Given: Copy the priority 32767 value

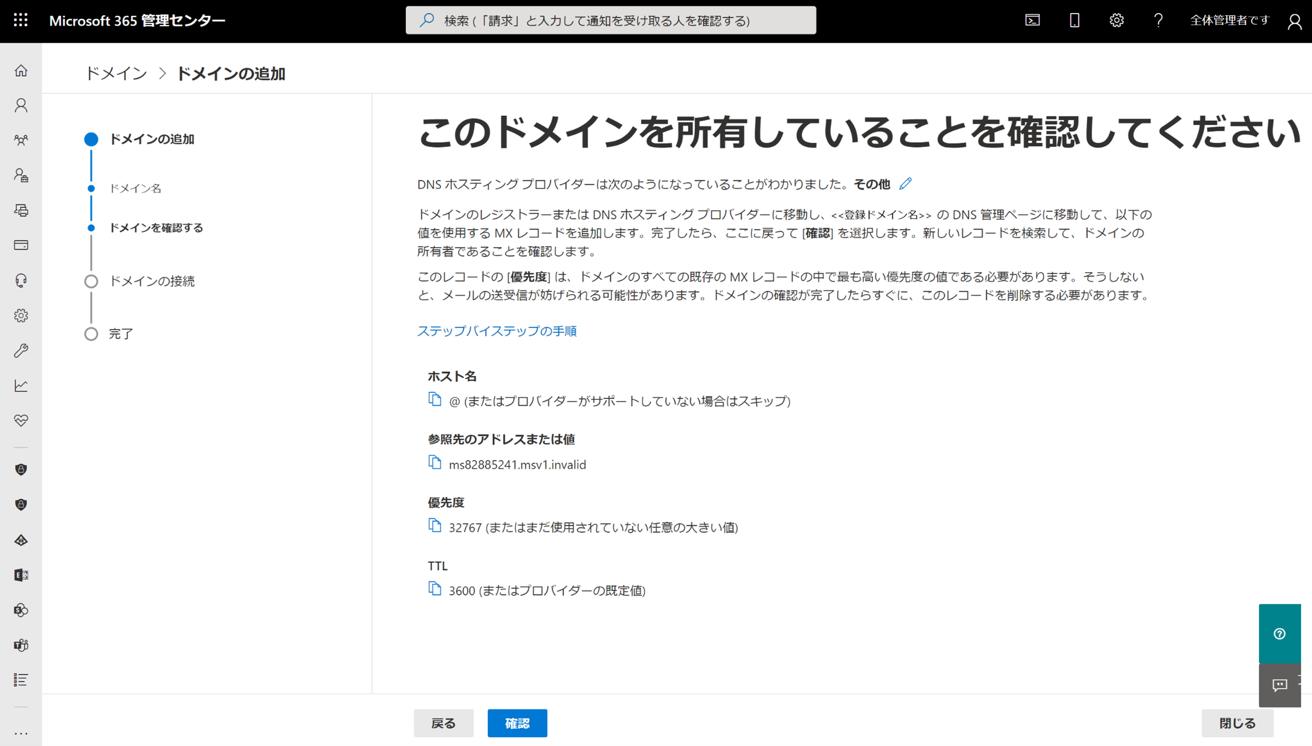Looking at the screenshot, I should point(435,526).
